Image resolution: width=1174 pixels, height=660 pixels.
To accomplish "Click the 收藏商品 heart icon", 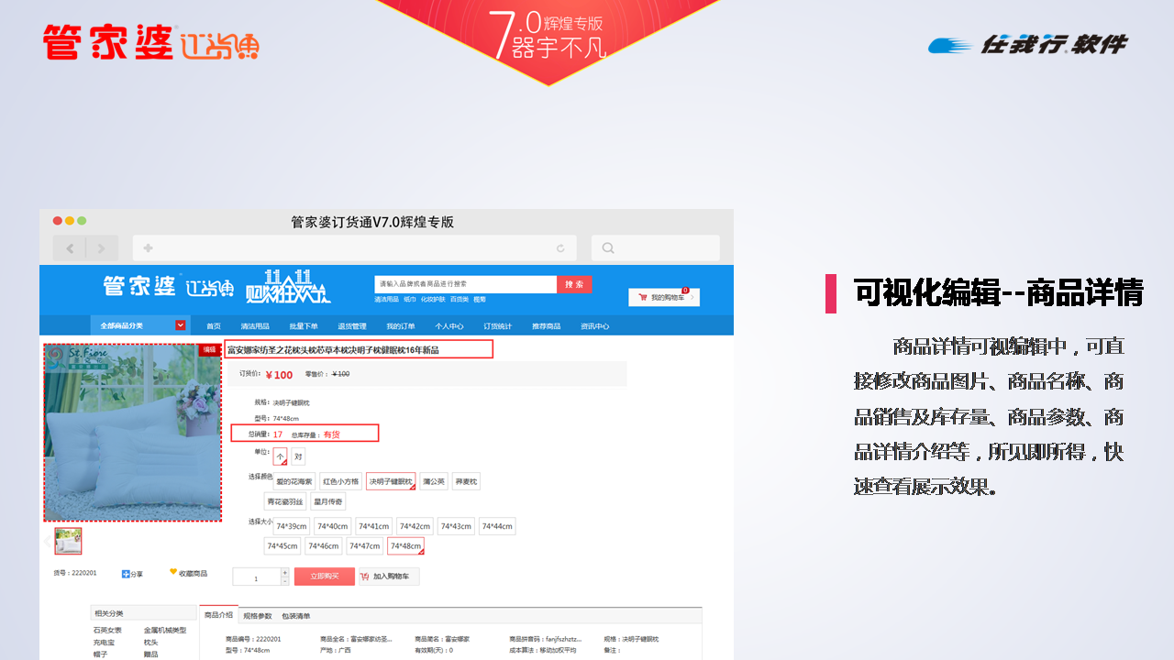I will 173,572.
